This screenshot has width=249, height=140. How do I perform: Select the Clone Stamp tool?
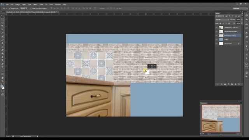(2, 43)
